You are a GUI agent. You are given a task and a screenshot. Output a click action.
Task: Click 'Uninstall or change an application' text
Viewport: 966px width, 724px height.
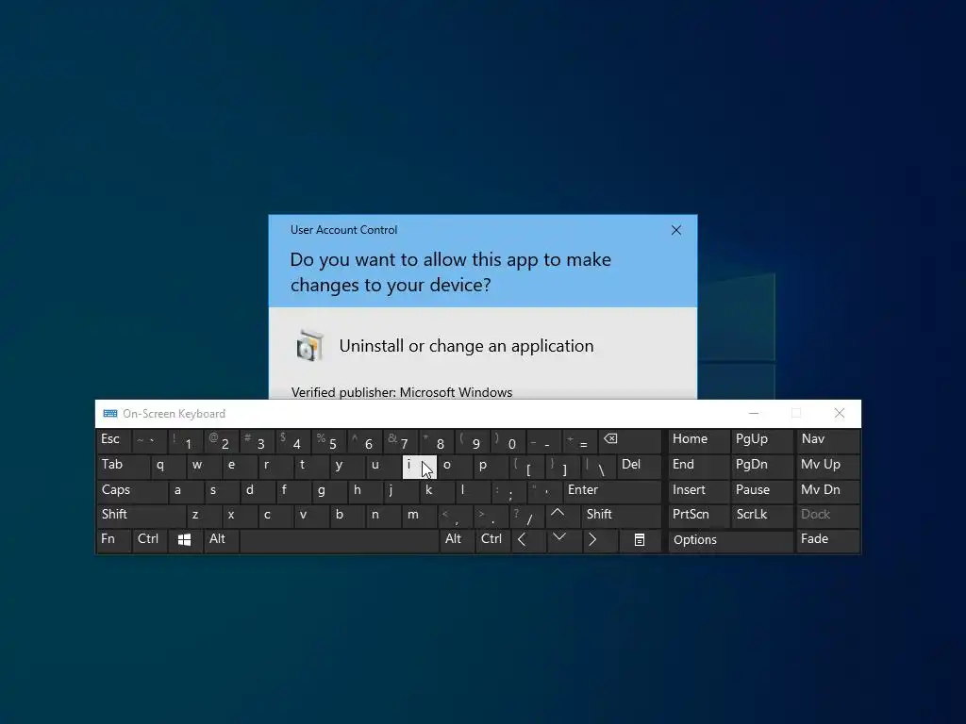(466, 346)
